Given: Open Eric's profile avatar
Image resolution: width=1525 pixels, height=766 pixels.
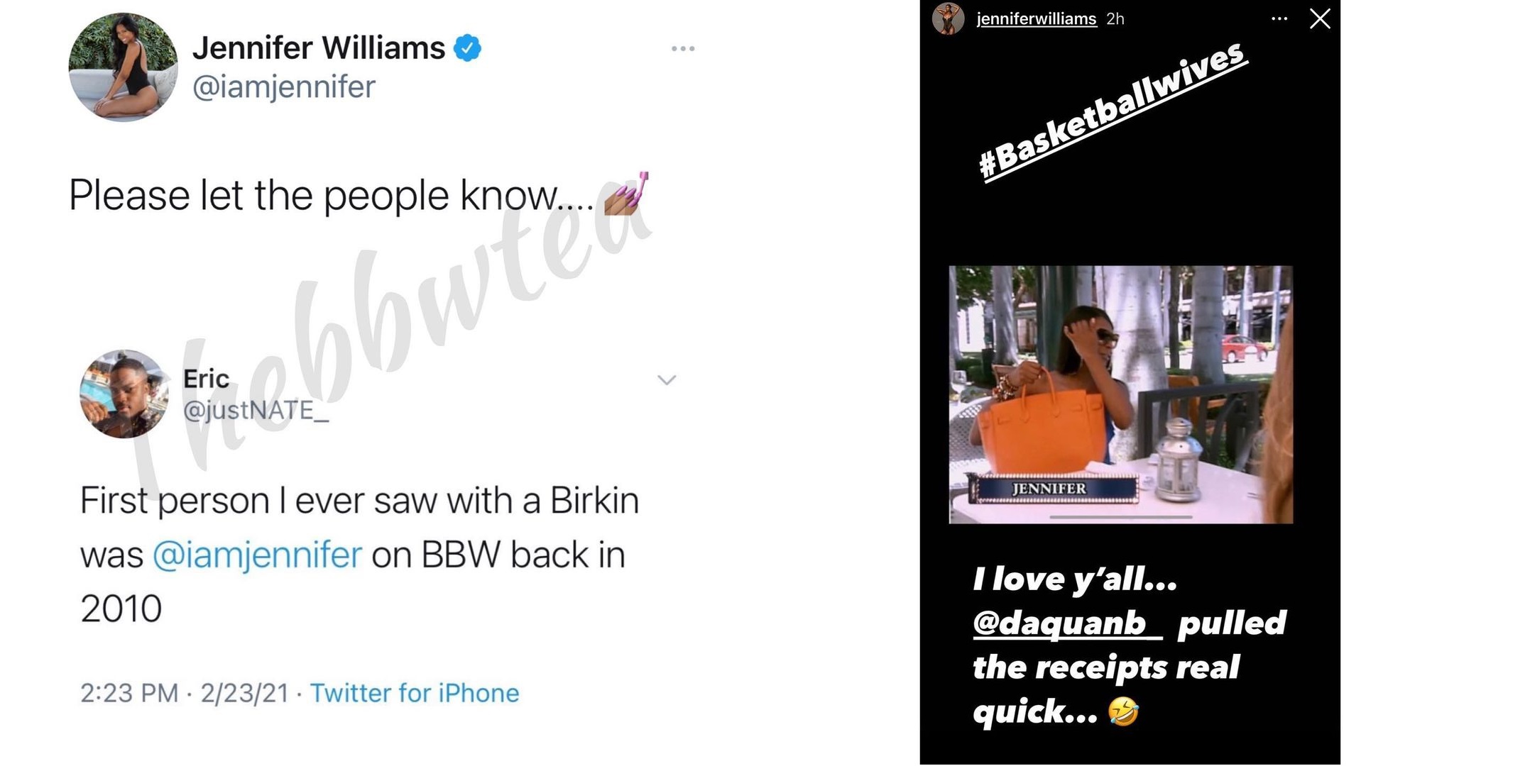Looking at the screenshot, I should click(x=124, y=394).
